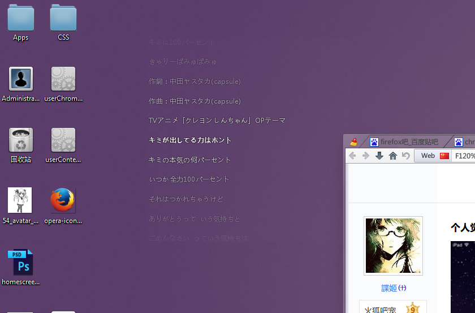This screenshot has width=475, height=313.
Task: Select the userChrome file icon
Action: pyautogui.click(x=63, y=79)
